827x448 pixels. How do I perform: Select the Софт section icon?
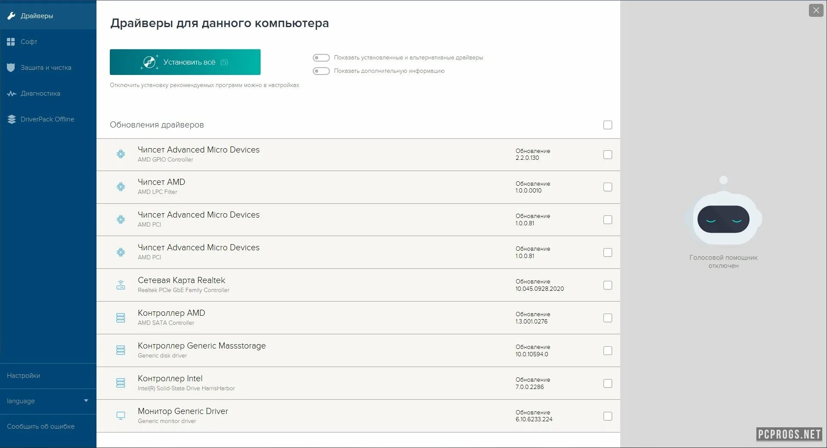10,42
